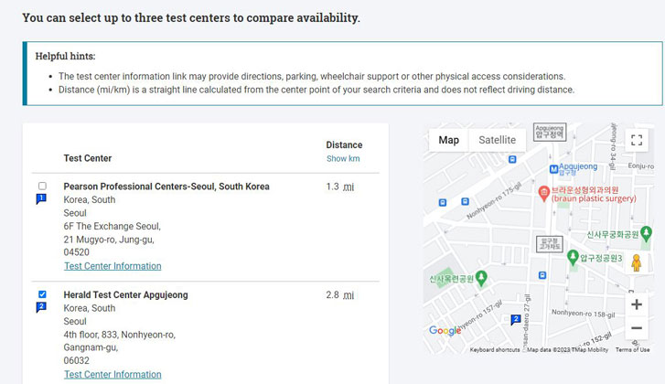Click flag marker 2 beside Herald center

coord(41,307)
